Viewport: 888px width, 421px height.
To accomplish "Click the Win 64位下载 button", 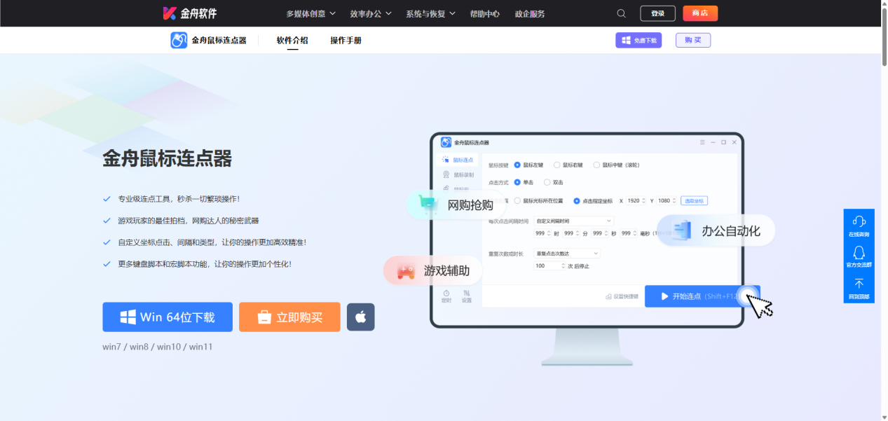I will tap(167, 317).
